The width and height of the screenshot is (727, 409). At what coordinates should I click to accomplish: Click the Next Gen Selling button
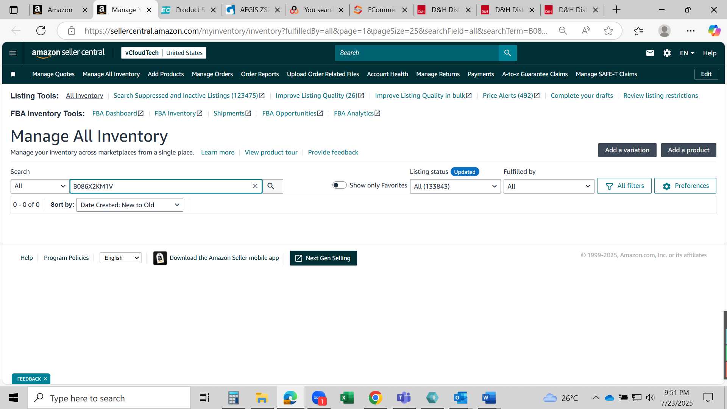pyautogui.click(x=323, y=258)
